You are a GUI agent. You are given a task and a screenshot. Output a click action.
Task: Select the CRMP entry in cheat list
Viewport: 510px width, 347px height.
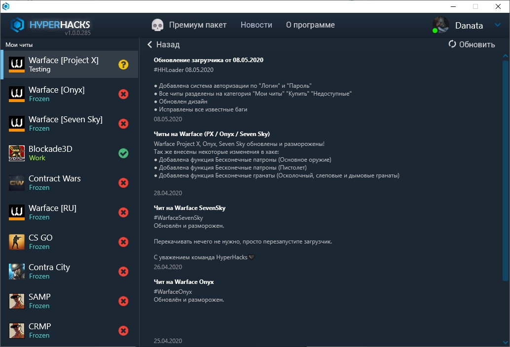pos(39,330)
